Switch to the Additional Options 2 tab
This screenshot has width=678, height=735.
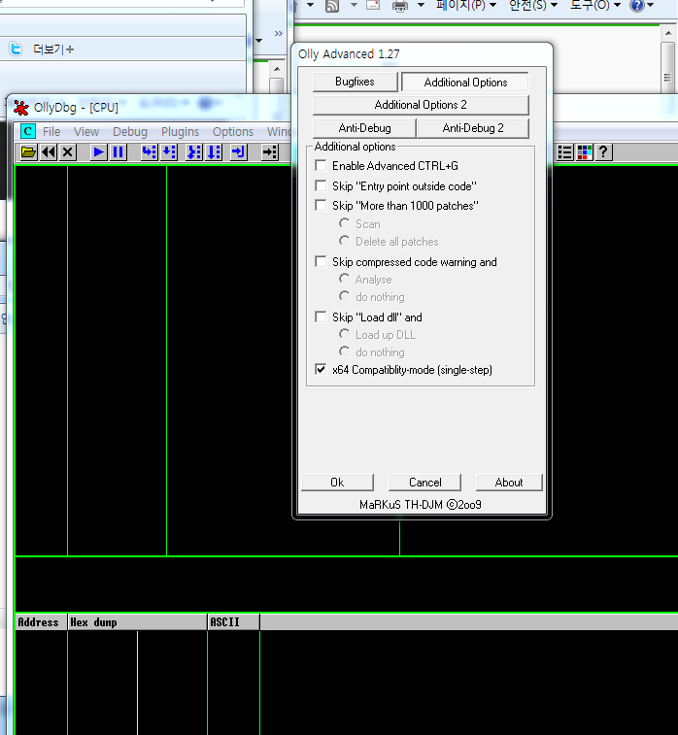click(421, 105)
